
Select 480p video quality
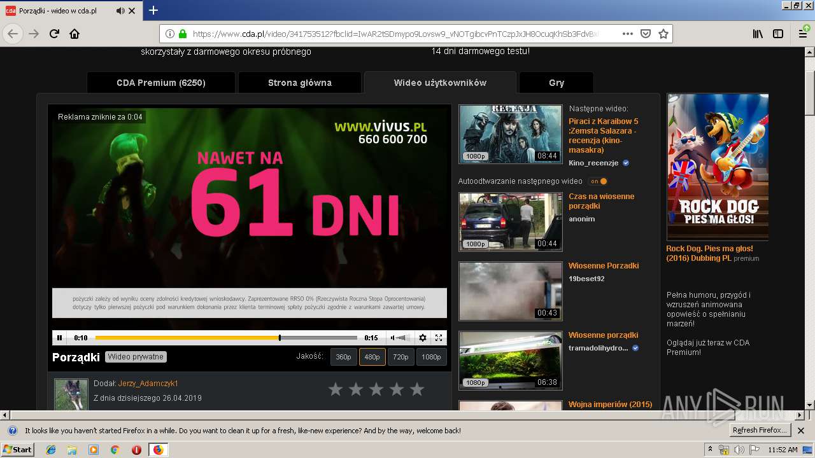[x=372, y=357]
